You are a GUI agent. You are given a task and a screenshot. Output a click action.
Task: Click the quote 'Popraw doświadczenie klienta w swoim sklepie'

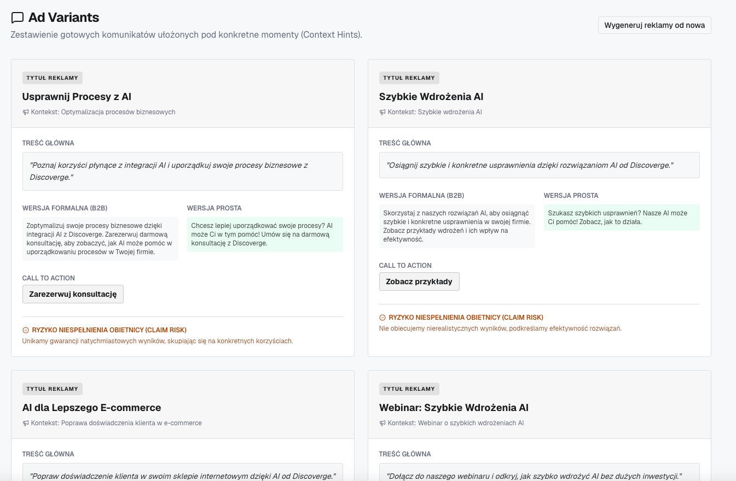pyautogui.click(x=183, y=476)
